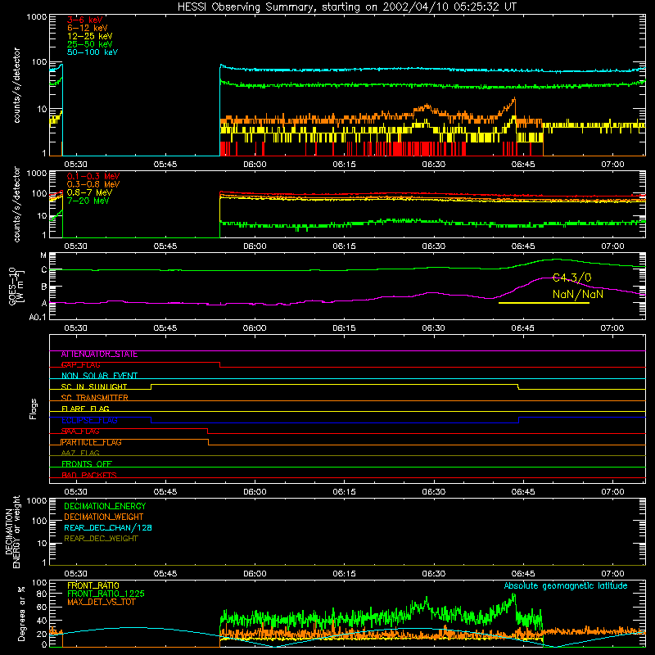The height and width of the screenshot is (655, 655).
Task: Click the 'NaN/NaN' annotation in GOES panel
Action: [578, 294]
